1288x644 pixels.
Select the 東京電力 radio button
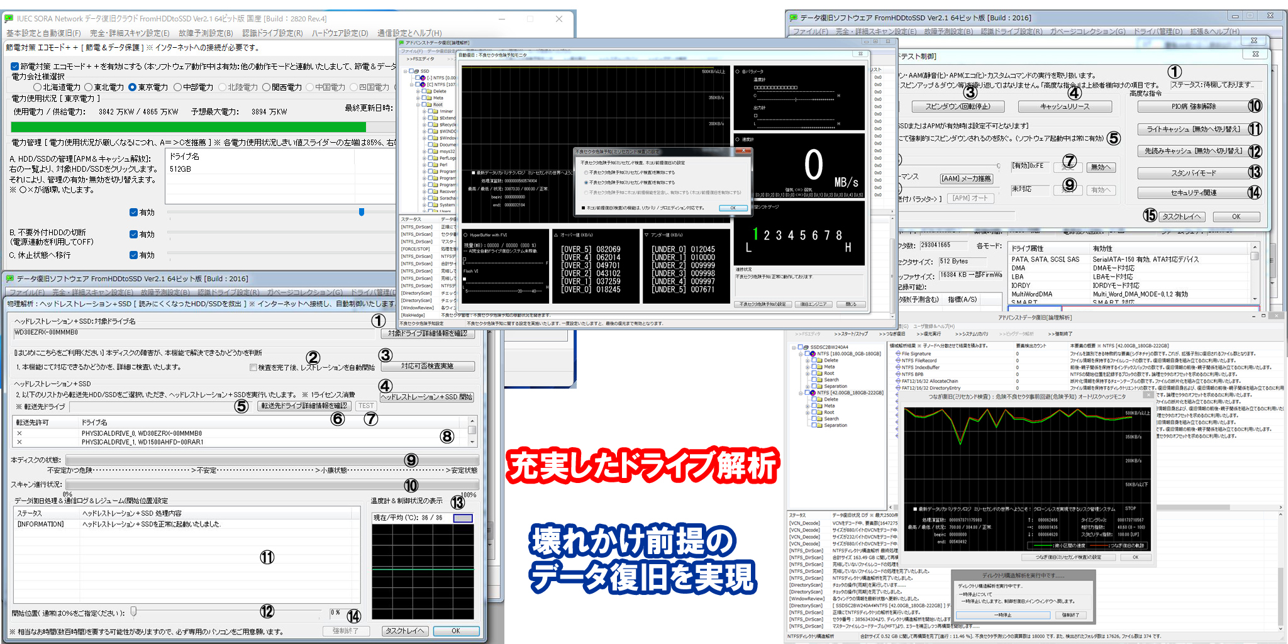pyautogui.click(x=133, y=87)
